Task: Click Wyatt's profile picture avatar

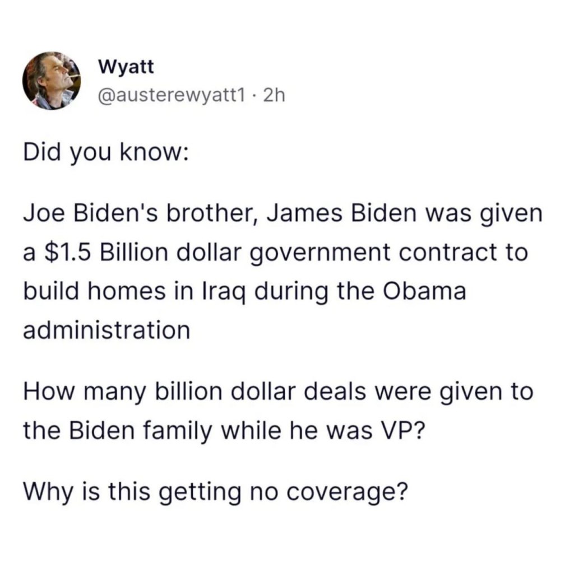Action: [x=52, y=81]
